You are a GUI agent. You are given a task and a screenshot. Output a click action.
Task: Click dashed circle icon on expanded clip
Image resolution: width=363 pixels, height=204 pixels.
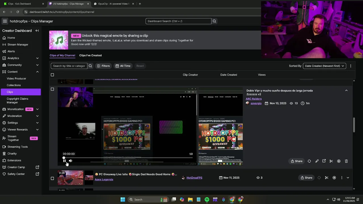tap(309, 161)
